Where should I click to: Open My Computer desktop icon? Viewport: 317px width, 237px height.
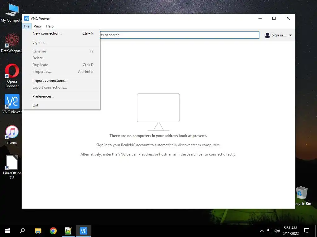coord(12,13)
